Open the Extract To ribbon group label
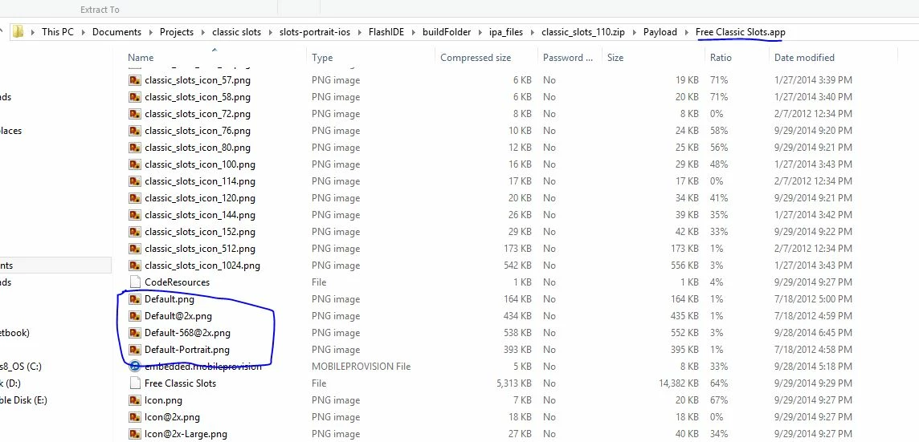Screen dimensions: 919x442 point(100,10)
